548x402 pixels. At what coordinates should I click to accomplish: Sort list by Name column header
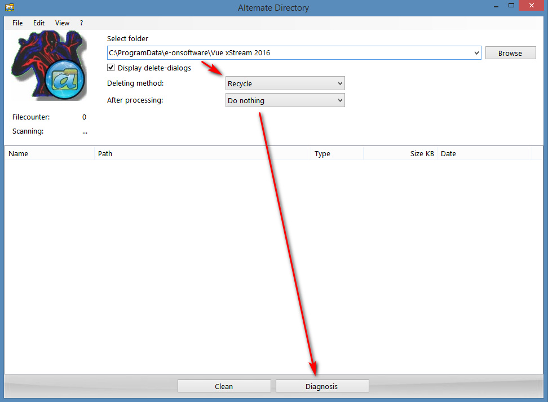[x=49, y=153]
